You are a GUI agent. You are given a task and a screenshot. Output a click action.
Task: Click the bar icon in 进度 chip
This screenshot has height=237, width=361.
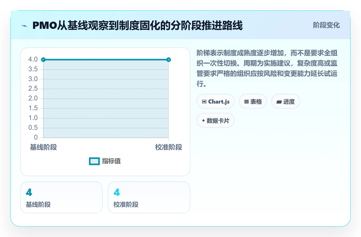pyautogui.click(x=279, y=102)
